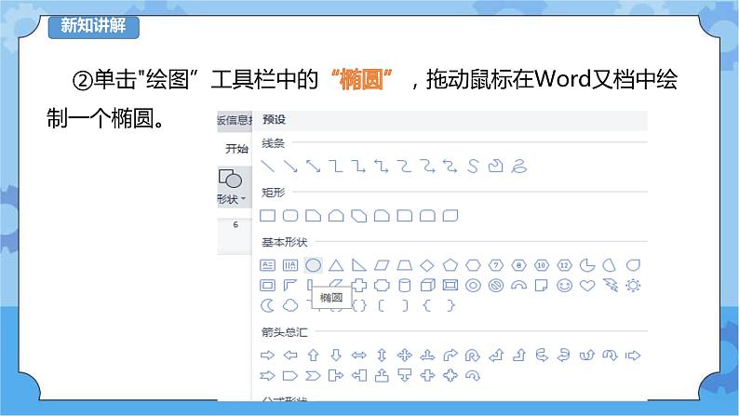Select the ellipse shape in basic shapes

click(x=314, y=265)
